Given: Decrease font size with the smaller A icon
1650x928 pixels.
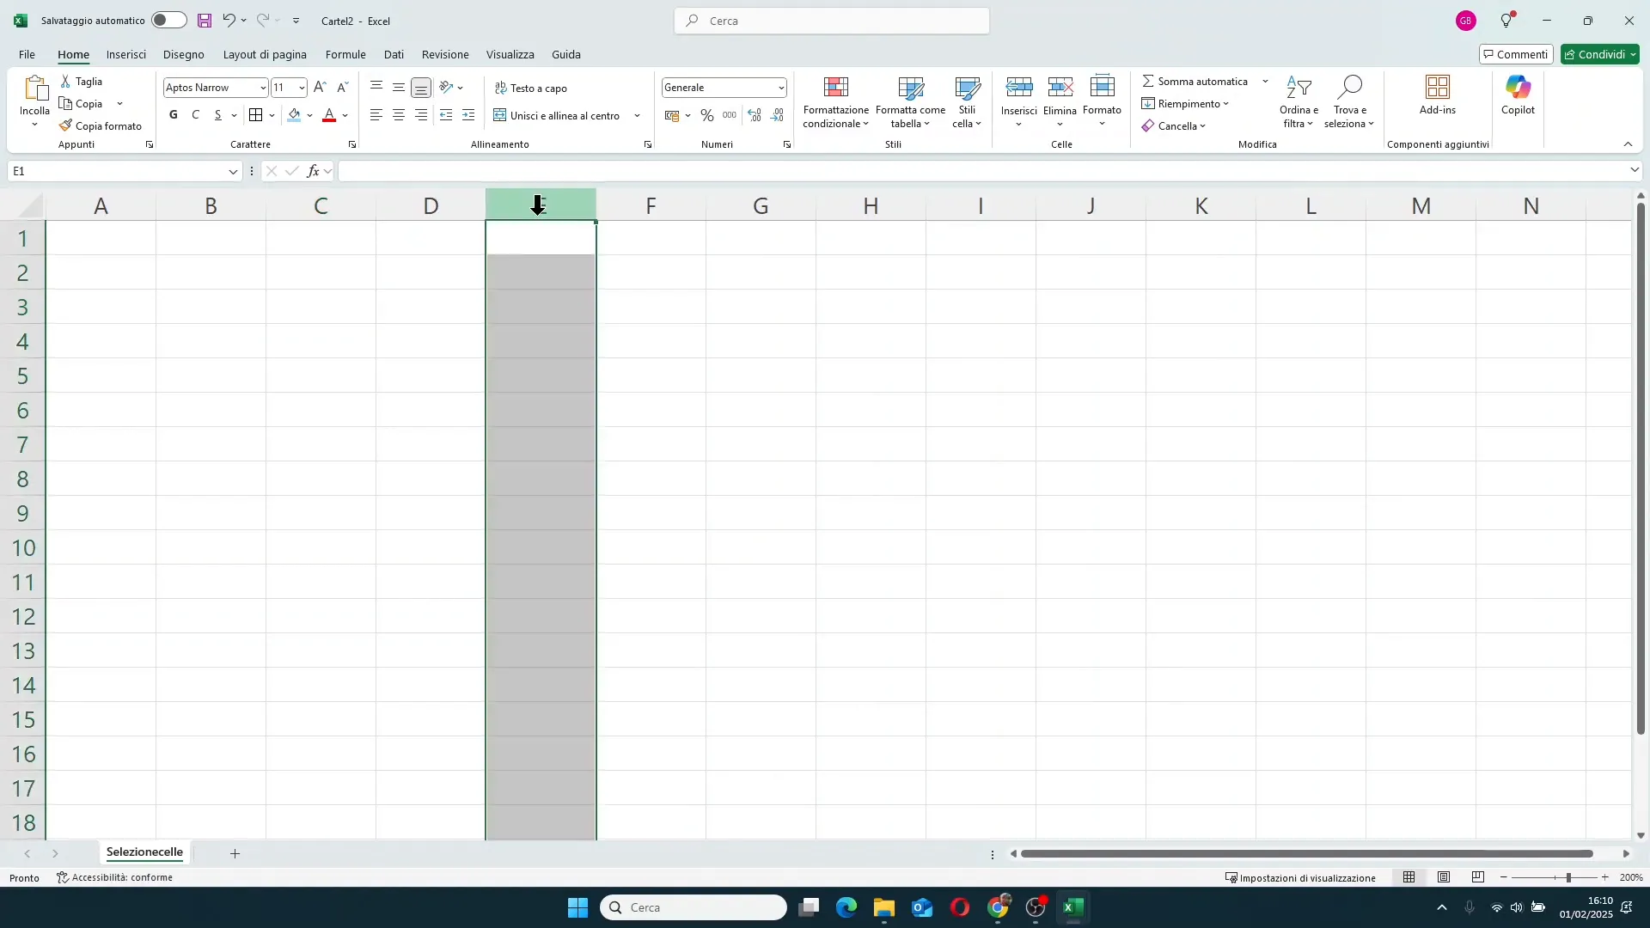Looking at the screenshot, I should tap(342, 88).
